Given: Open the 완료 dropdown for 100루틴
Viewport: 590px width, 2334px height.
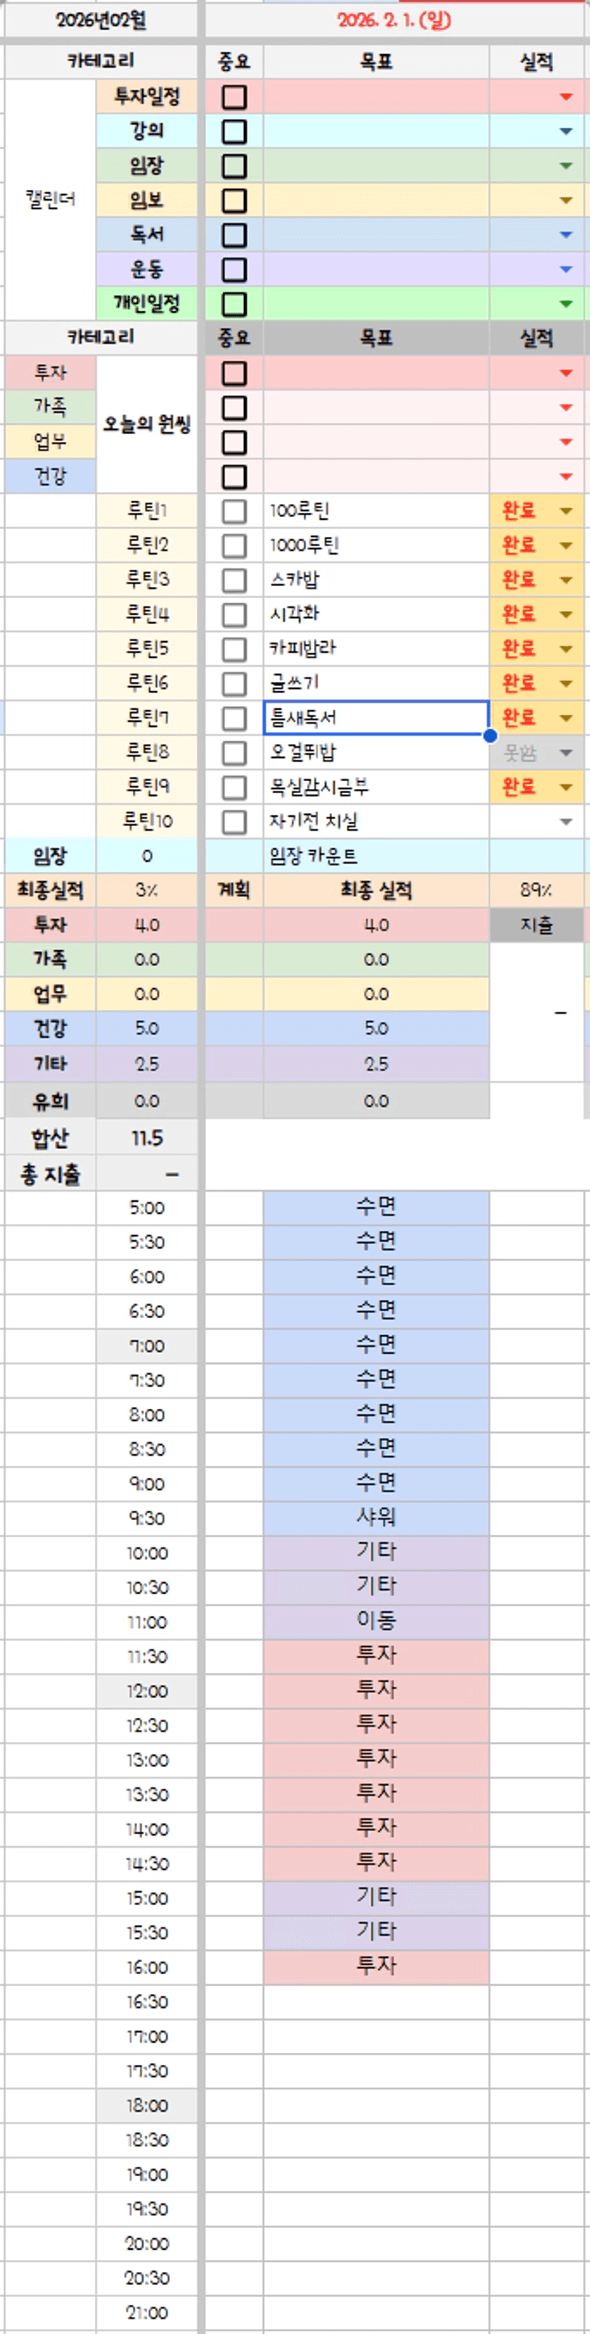Looking at the screenshot, I should point(566,511).
